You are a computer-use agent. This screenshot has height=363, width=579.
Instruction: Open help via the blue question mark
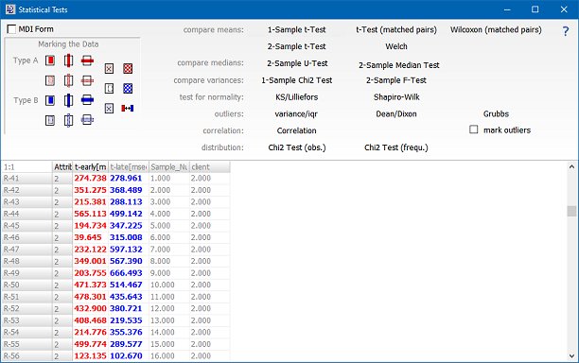click(x=566, y=31)
